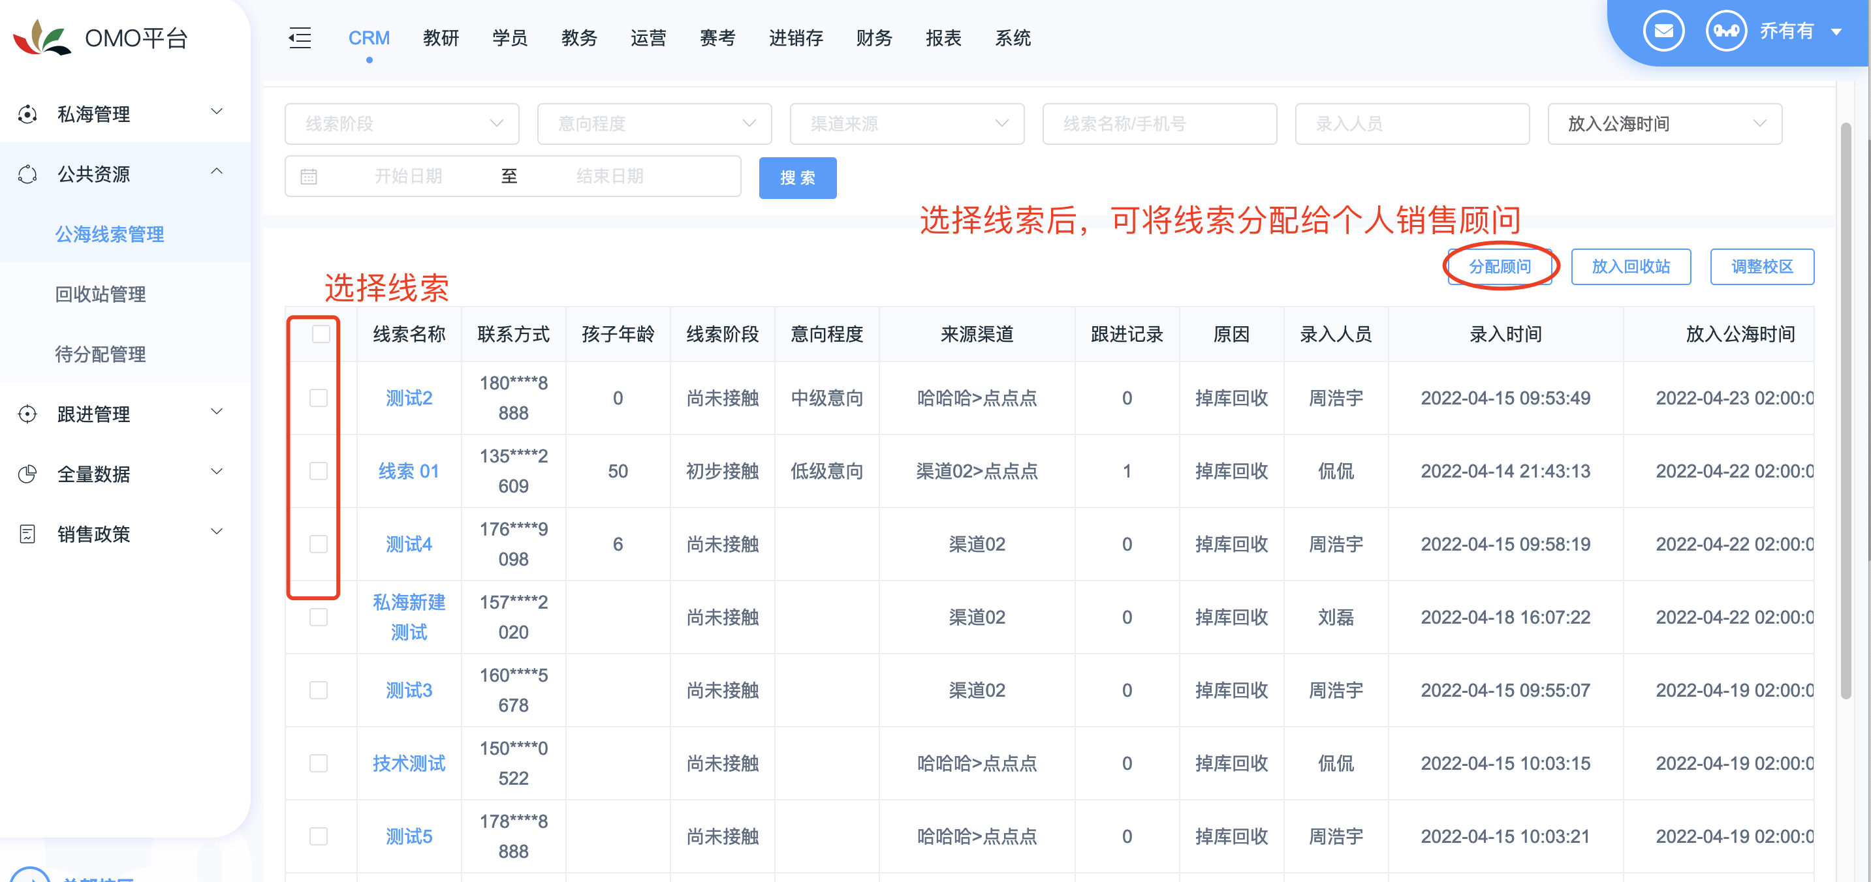Switch to the 教务 top tab
1871x882 pixels.
tap(579, 38)
